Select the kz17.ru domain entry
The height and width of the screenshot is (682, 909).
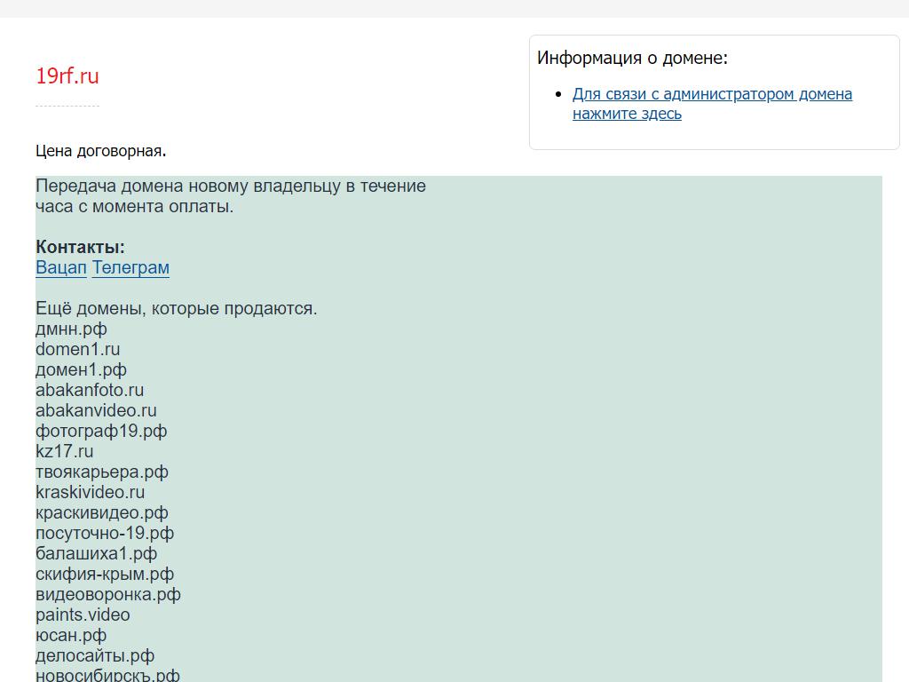(x=64, y=451)
